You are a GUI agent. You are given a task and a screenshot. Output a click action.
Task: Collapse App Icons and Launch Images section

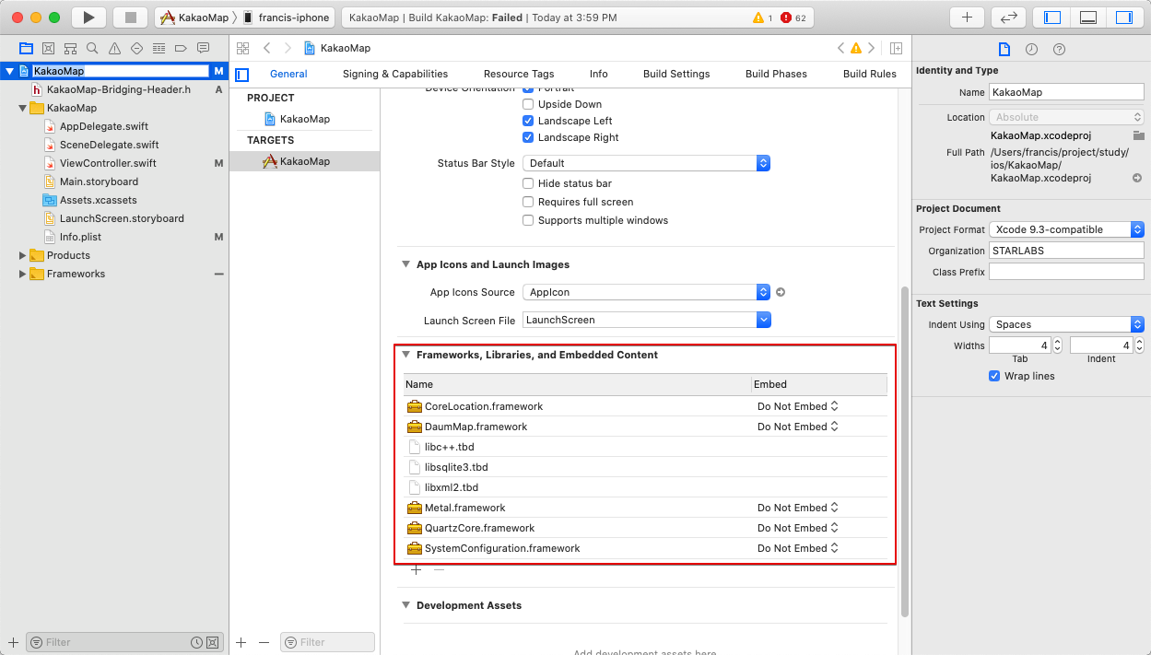[405, 264]
